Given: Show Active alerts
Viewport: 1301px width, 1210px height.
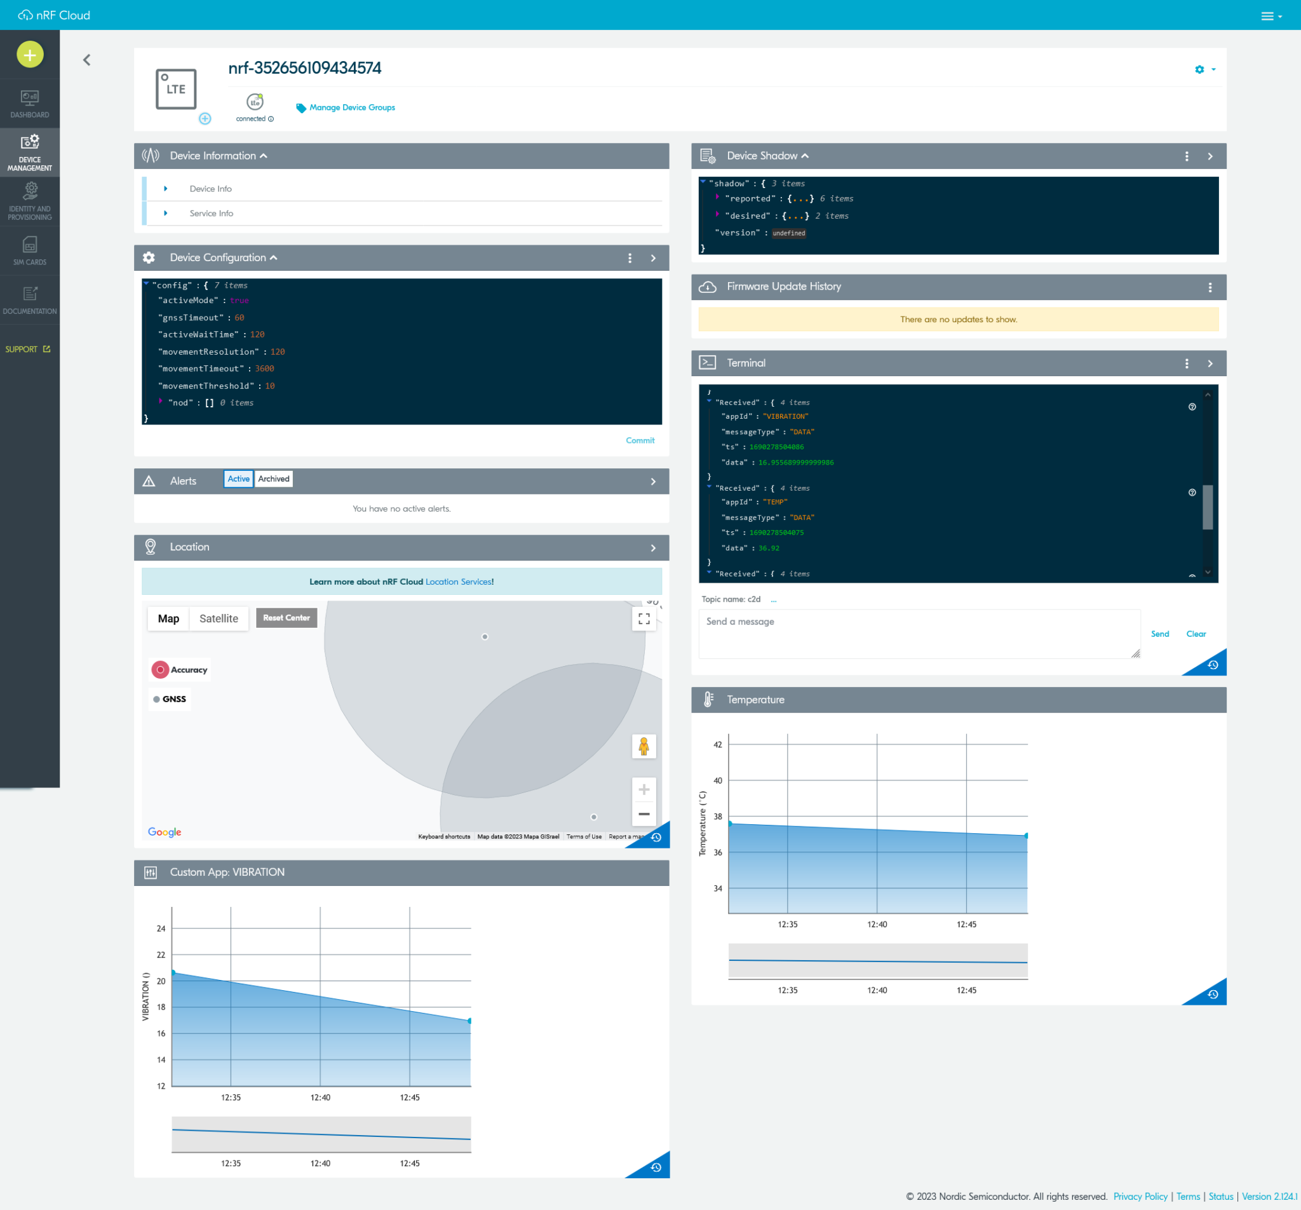Looking at the screenshot, I should click(x=238, y=479).
